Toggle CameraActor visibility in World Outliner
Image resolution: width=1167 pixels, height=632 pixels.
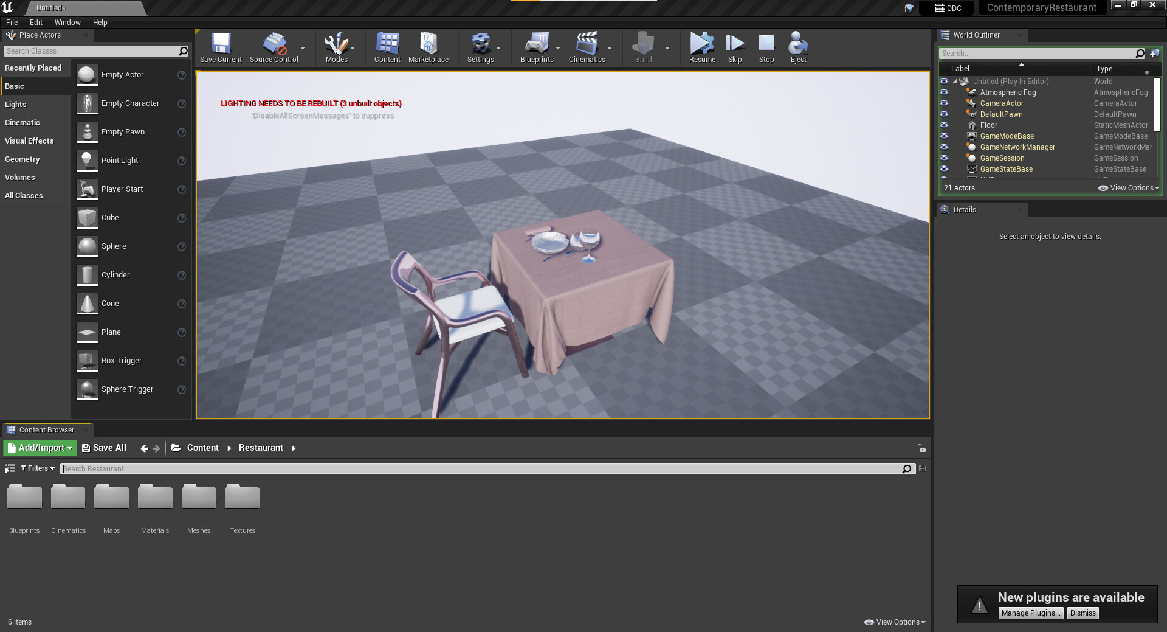click(x=944, y=103)
